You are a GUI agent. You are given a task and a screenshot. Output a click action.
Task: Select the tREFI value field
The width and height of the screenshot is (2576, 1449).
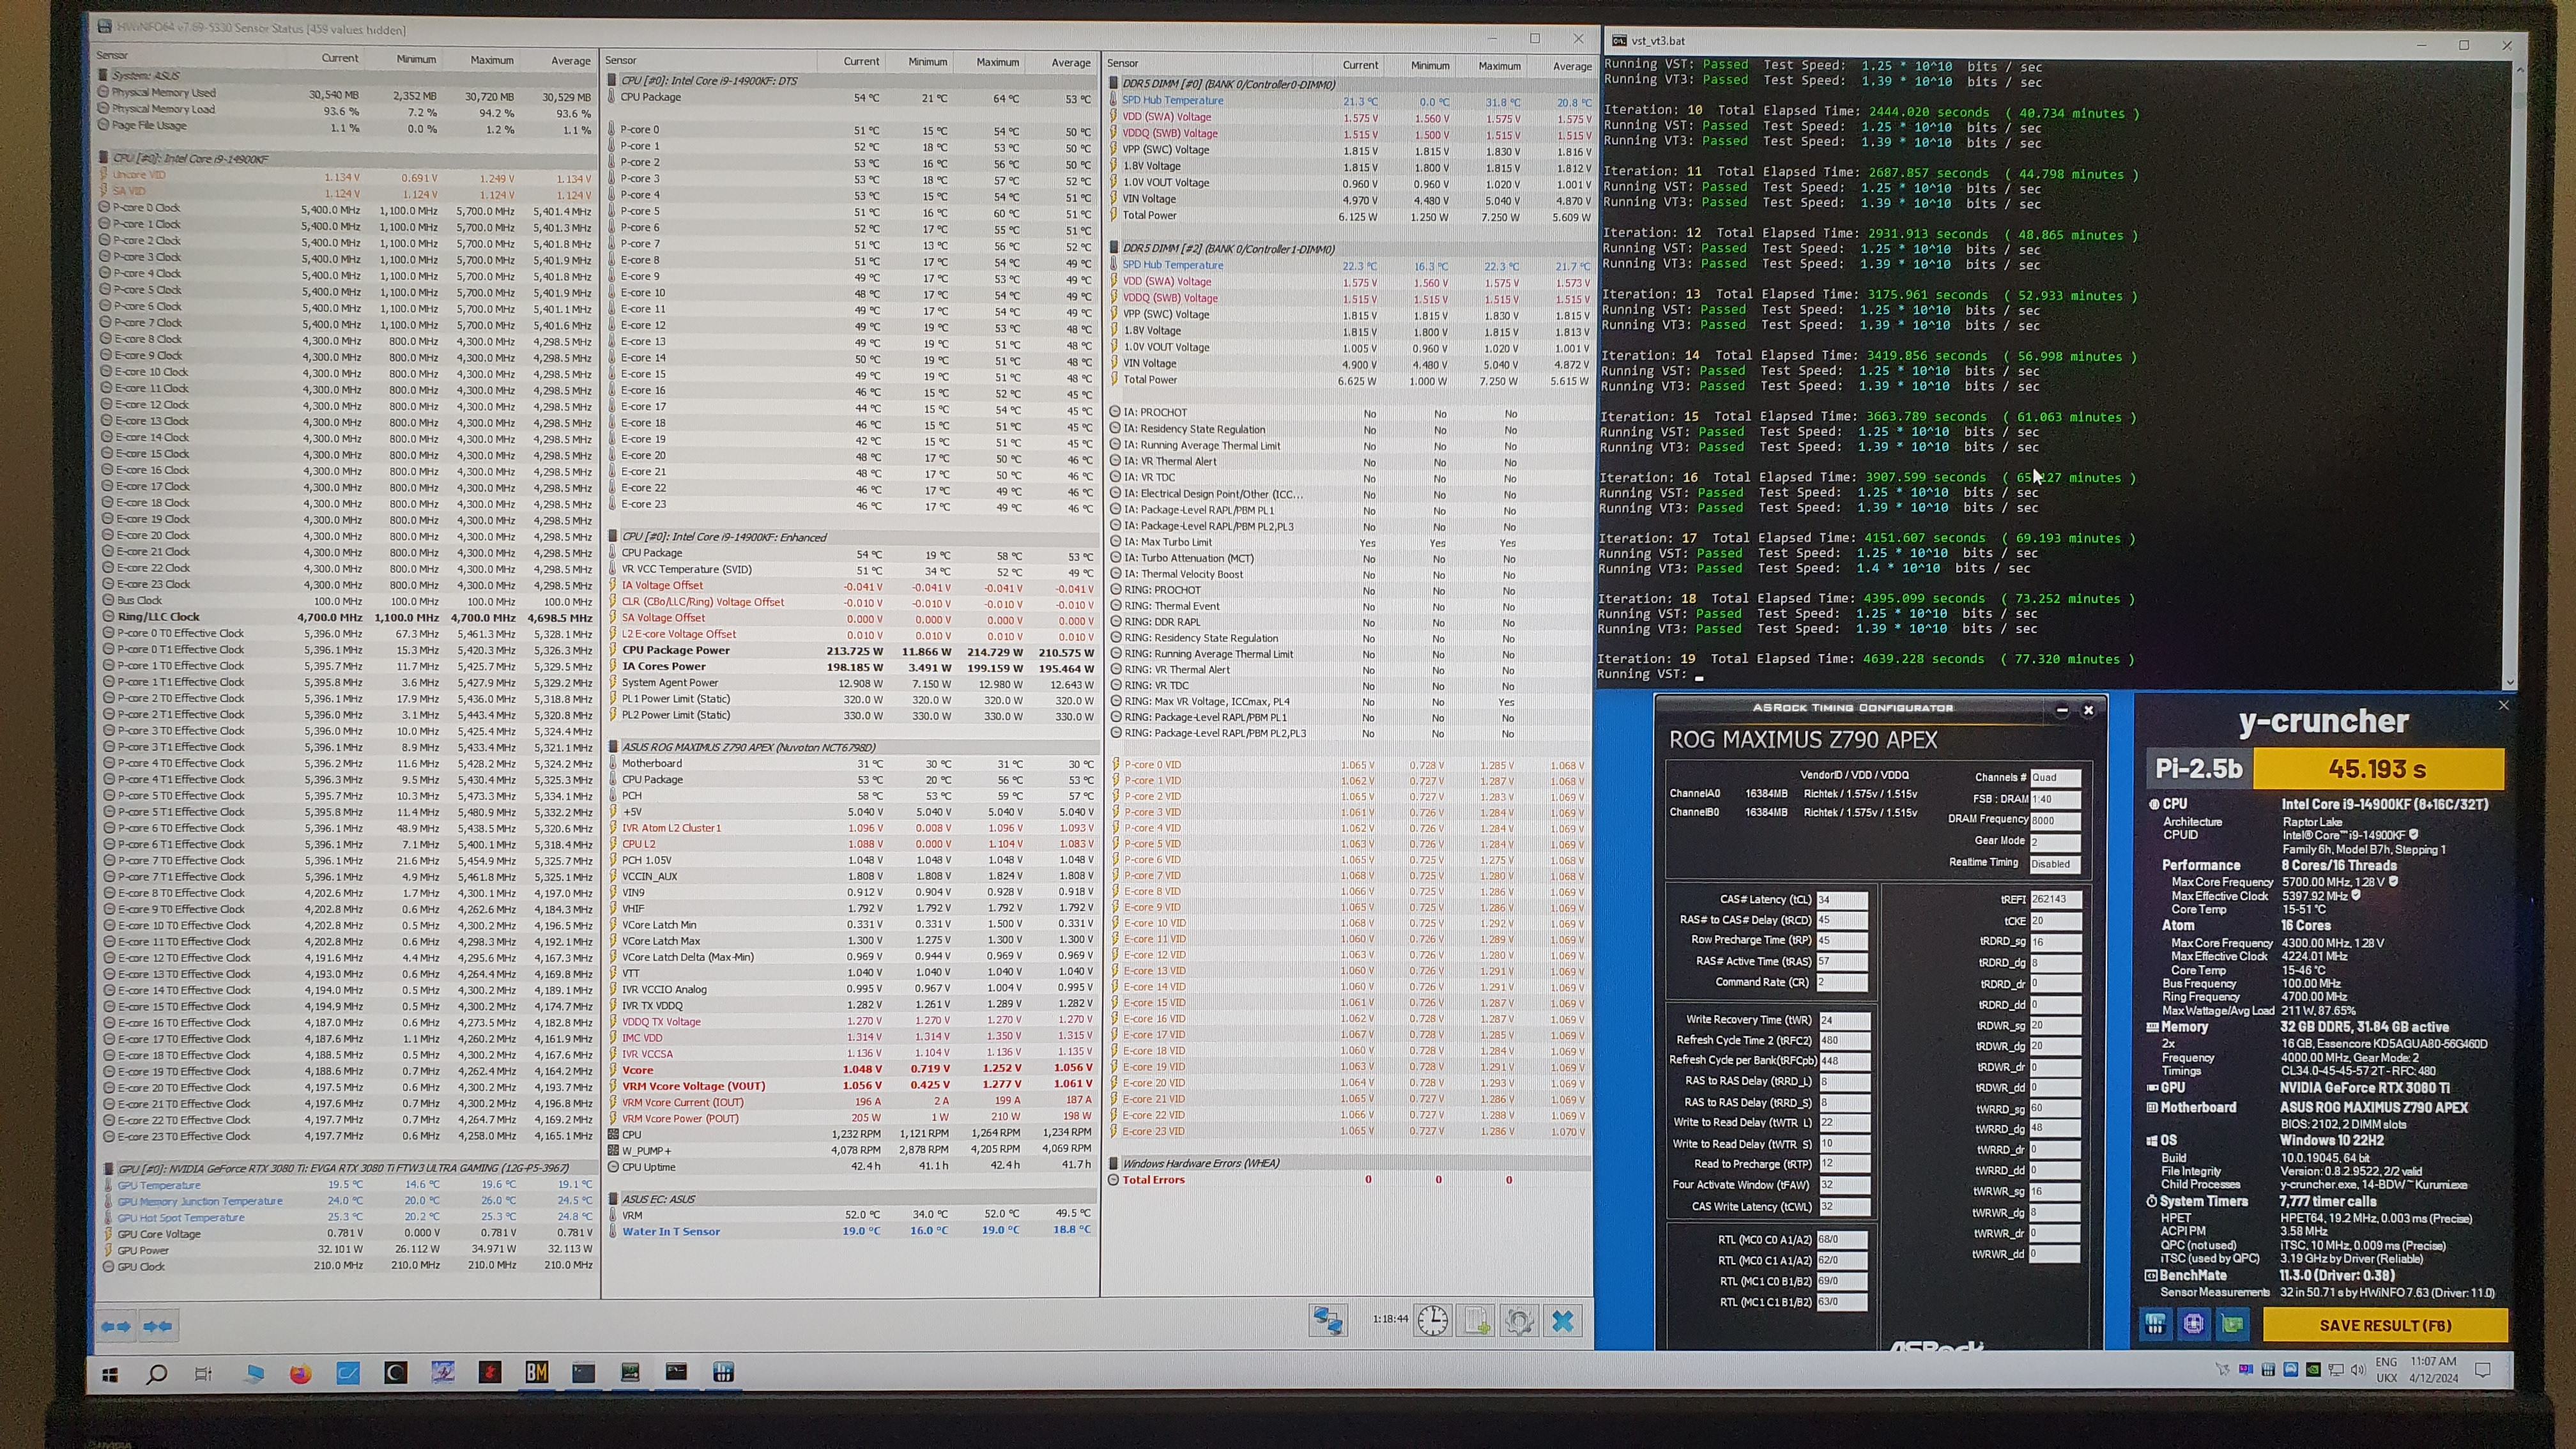click(x=2056, y=899)
